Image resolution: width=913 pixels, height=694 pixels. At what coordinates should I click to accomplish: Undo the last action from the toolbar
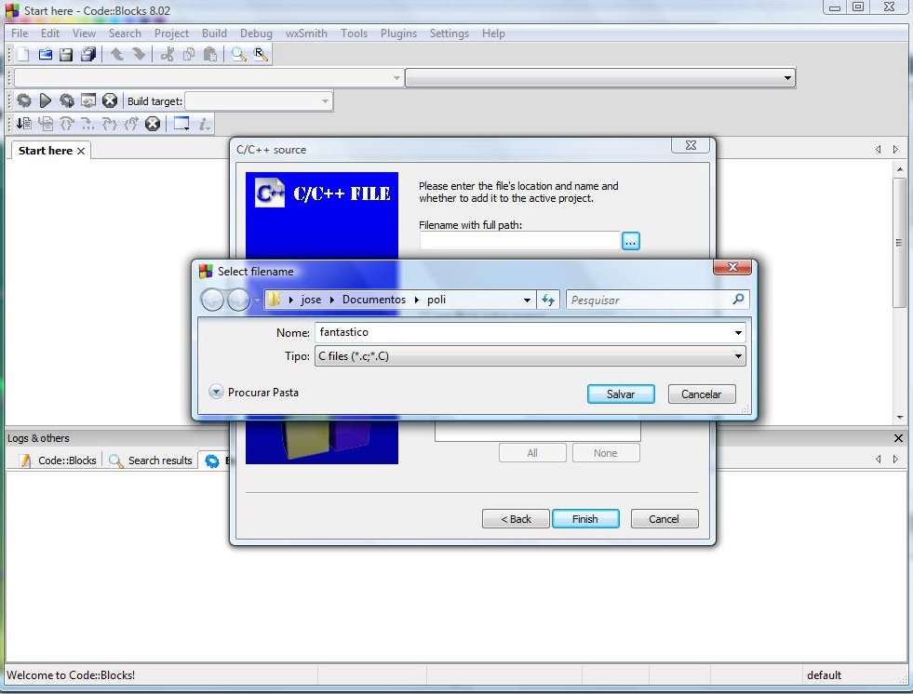click(117, 55)
